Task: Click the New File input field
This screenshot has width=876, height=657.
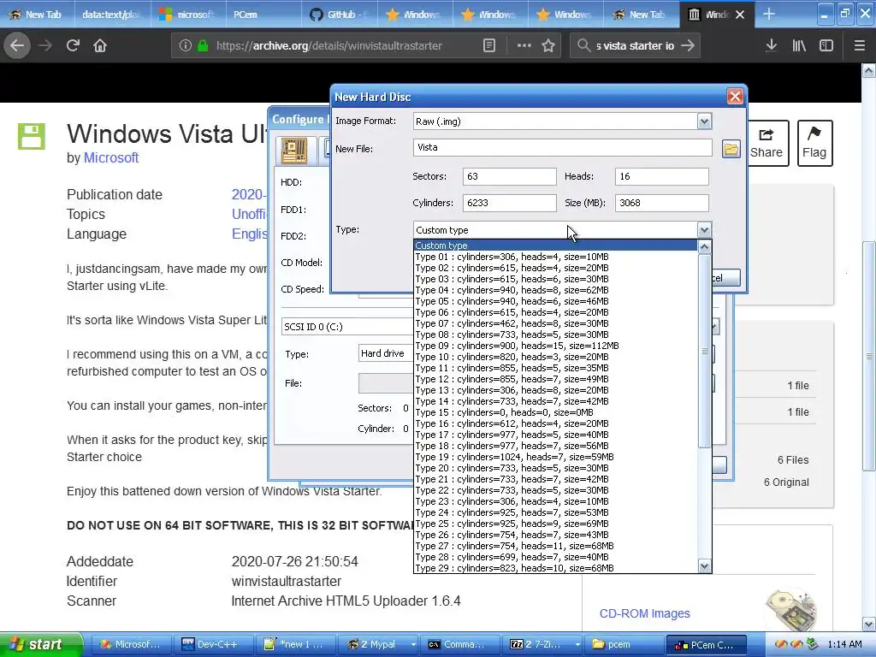Action: pos(562,147)
